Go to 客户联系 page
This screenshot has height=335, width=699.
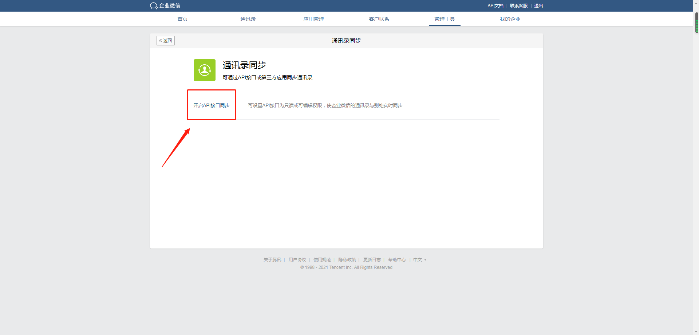tap(379, 19)
